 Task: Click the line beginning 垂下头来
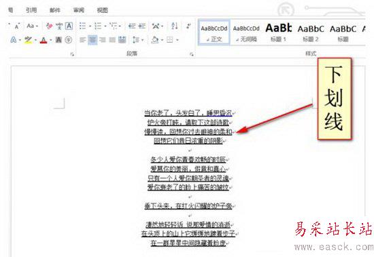(188, 206)
